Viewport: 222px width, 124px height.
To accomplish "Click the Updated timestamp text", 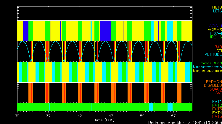I will [x=185, y=122].
